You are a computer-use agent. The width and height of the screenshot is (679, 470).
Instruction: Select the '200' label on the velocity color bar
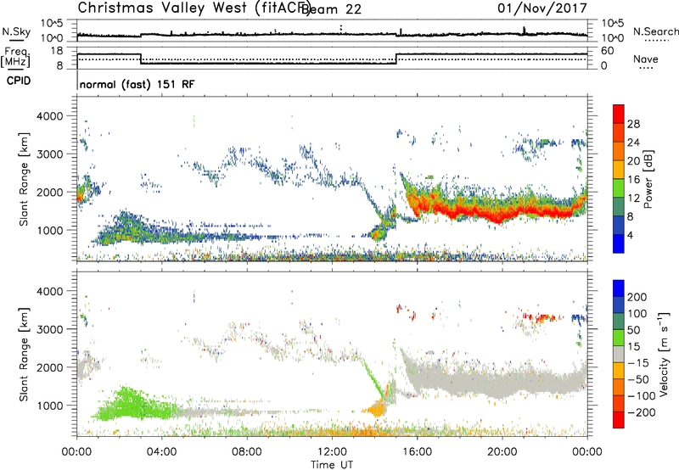637,297
